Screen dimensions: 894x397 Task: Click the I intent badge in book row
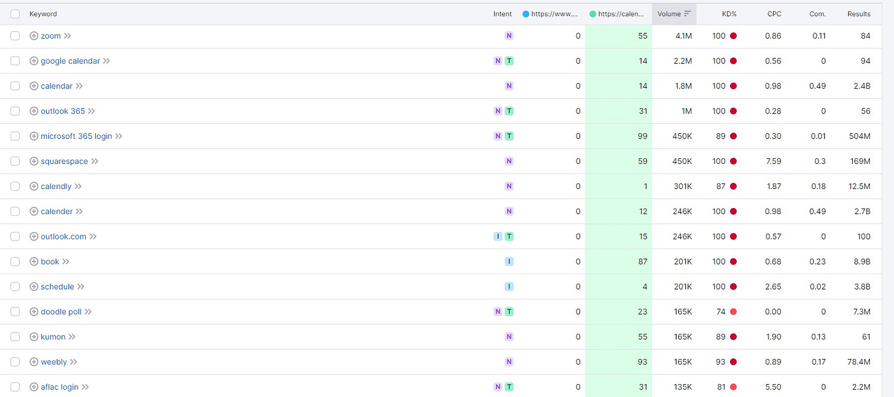pos(509,261)
